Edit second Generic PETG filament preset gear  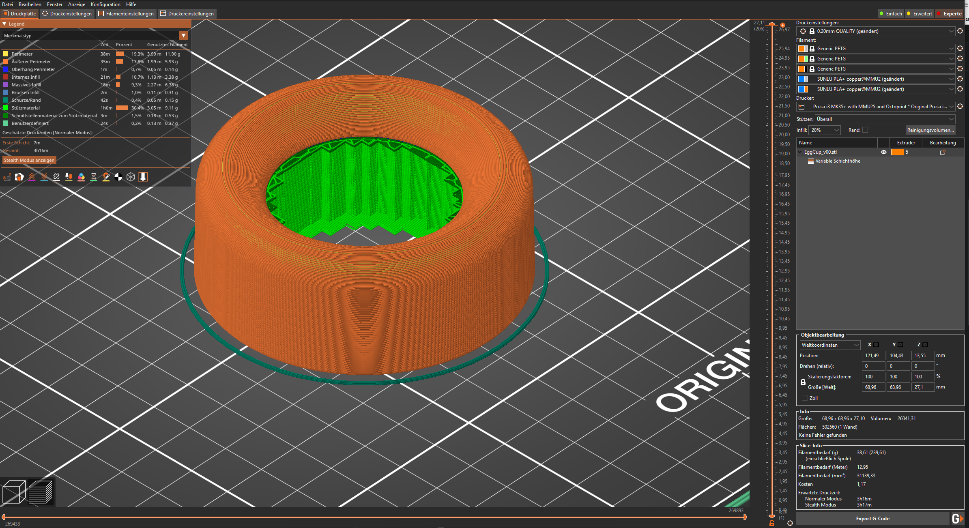(x=960, y=58)
